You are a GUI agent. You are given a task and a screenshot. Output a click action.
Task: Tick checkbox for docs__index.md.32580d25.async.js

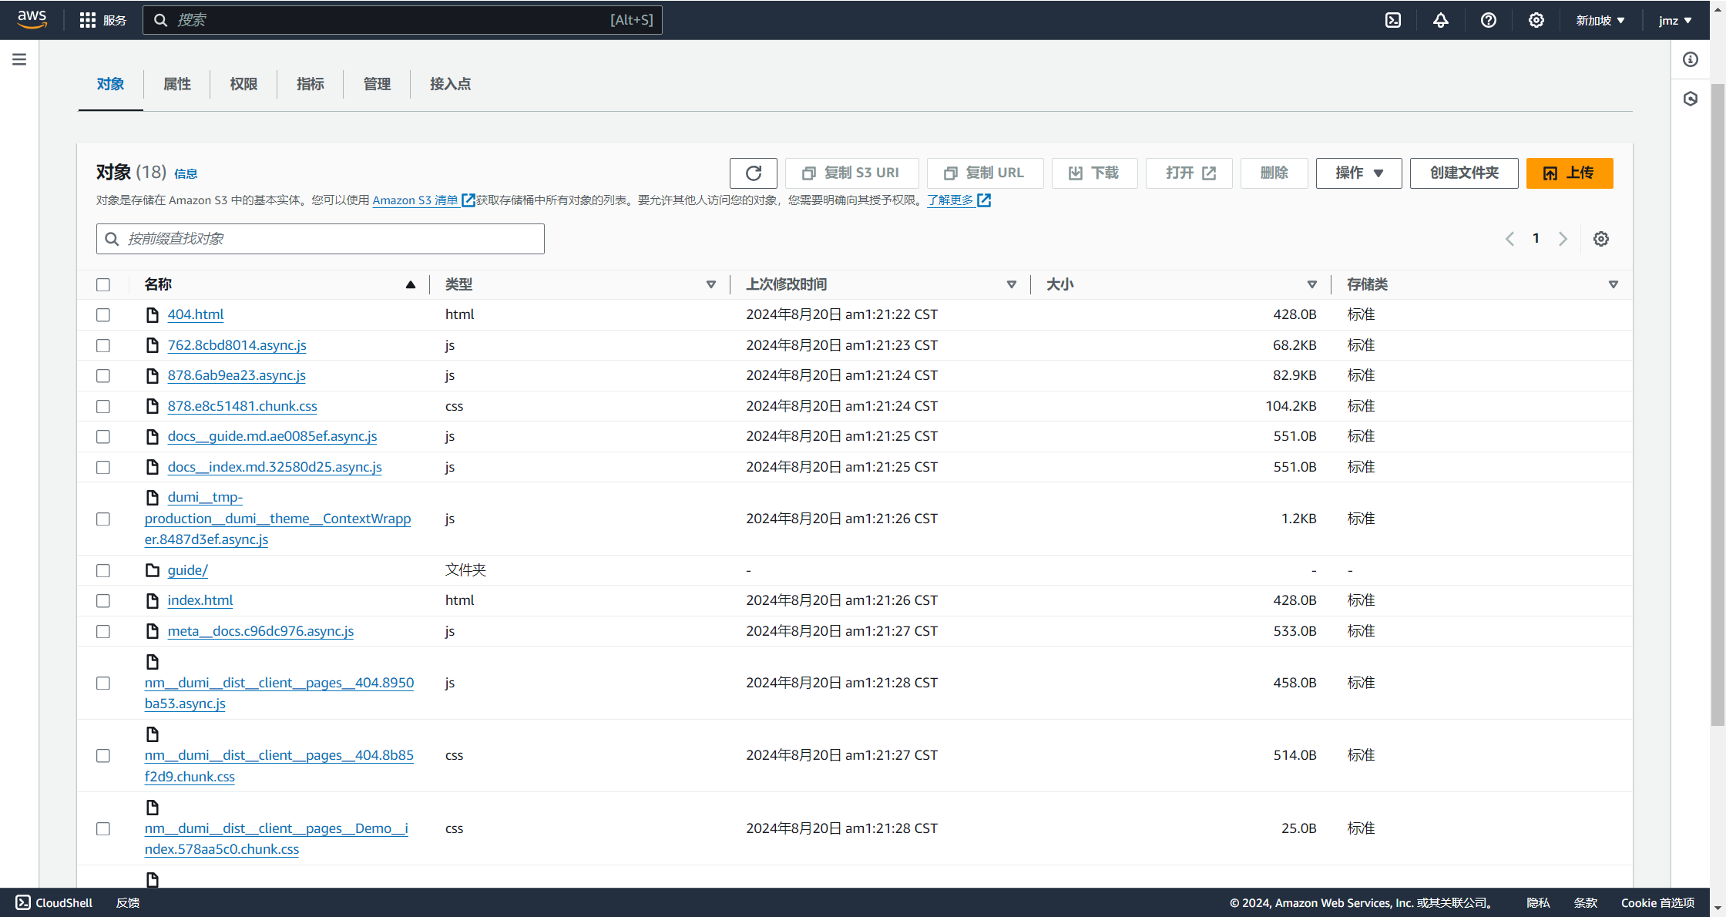coord(103,467)
